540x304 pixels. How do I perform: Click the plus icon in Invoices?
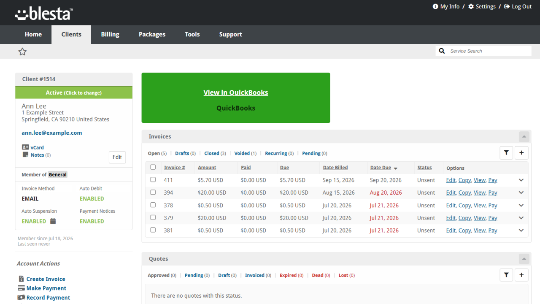tap(521, 153)
